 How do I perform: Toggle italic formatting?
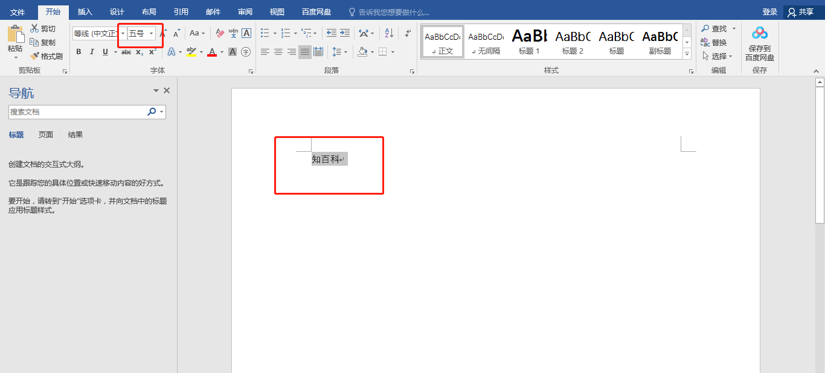pyautogui.click(x=92, y=52)
